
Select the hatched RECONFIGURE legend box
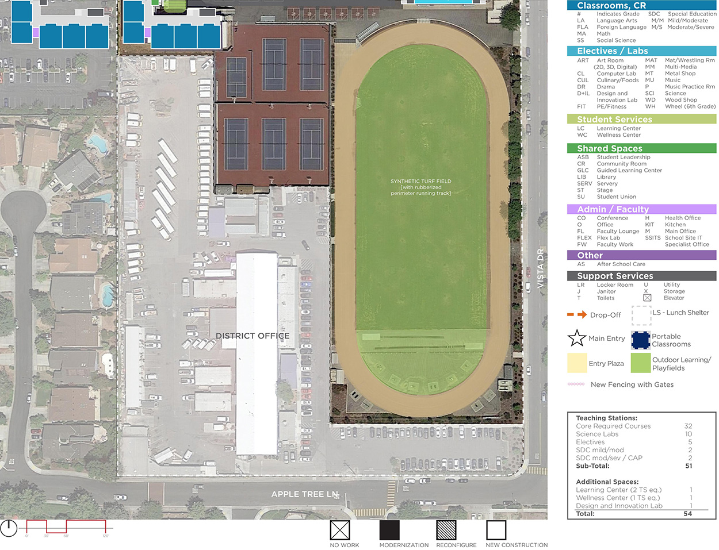(446, 530)
